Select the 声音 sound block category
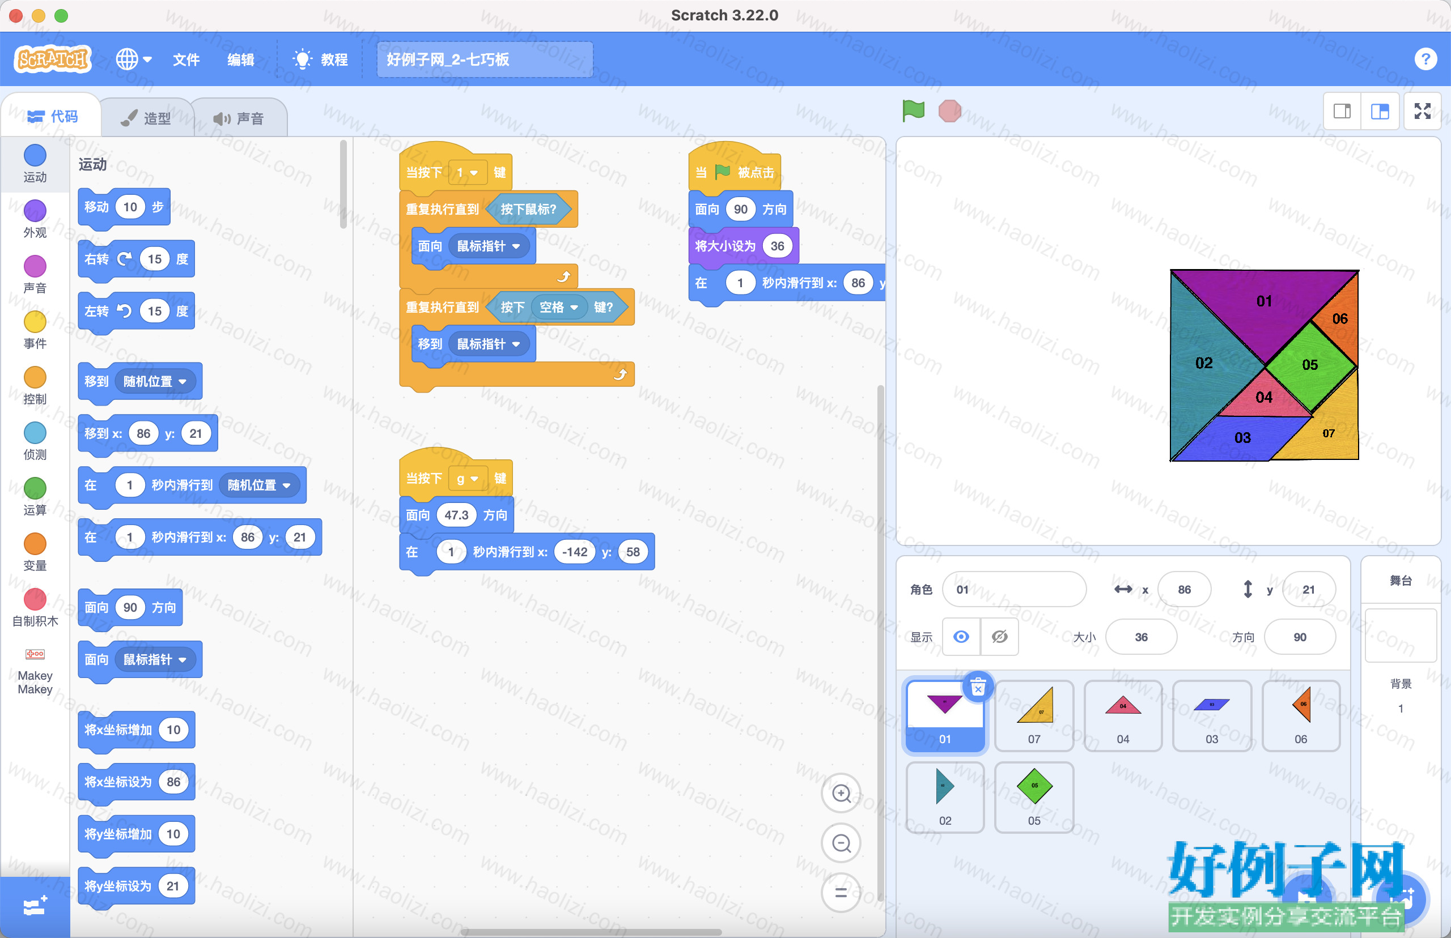Image resolution: width=1451 pixels, height=938 pixels. (x=35, y=274)
